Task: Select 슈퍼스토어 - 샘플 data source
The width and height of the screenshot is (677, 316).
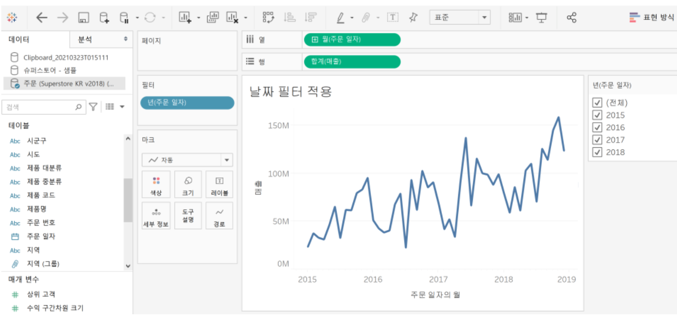Action: [50, 70]
